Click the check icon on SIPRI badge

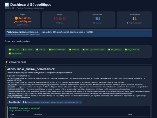click(70, 50)
